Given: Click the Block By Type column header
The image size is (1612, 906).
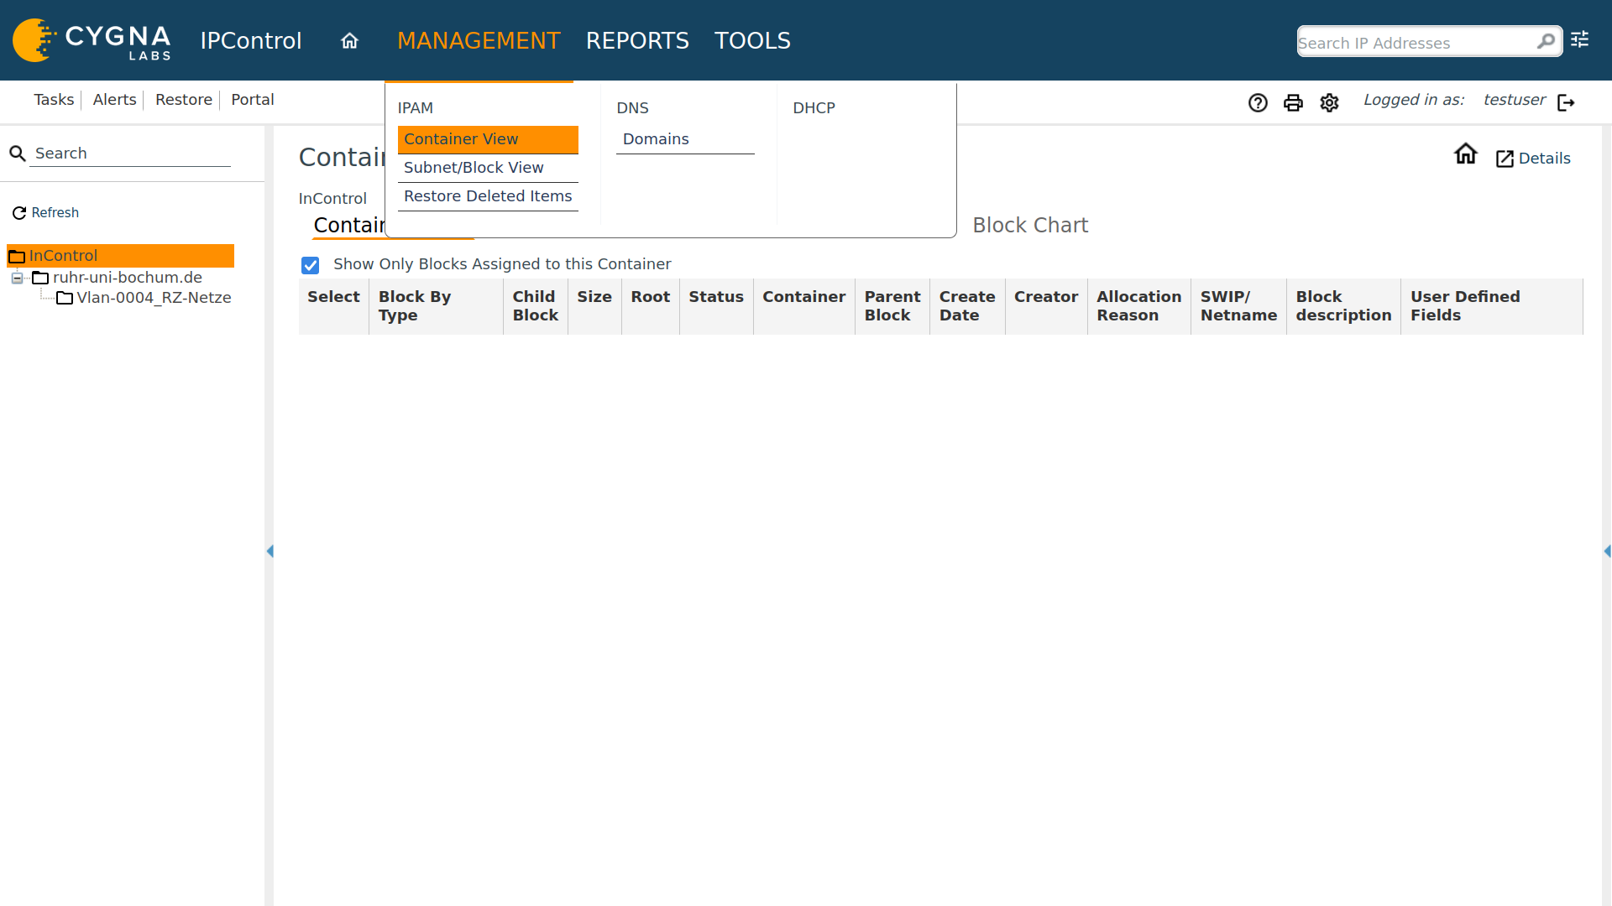Looking at the screenshot, I should [436, 306].
